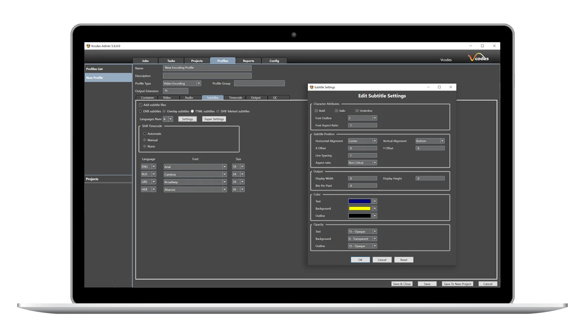
Task: Enable Underline character attribute
Action: coord(357,111)
